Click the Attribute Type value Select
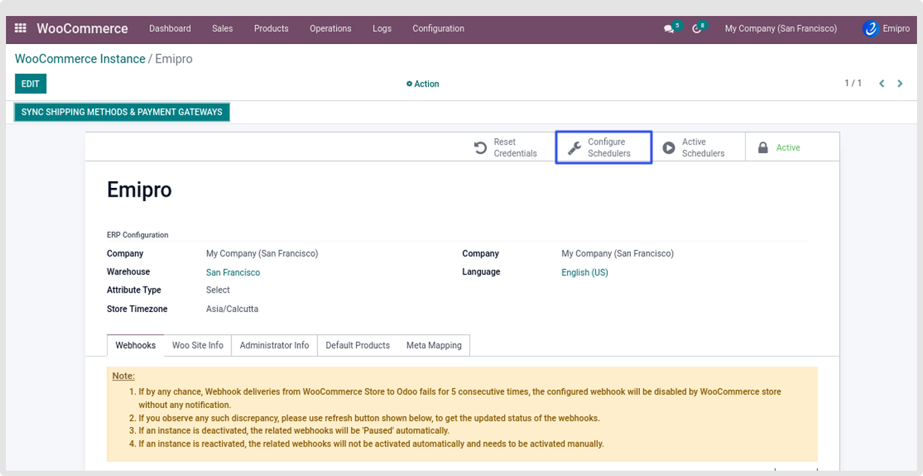This screenshot has width=923, height=476. (x=218, y=290)
